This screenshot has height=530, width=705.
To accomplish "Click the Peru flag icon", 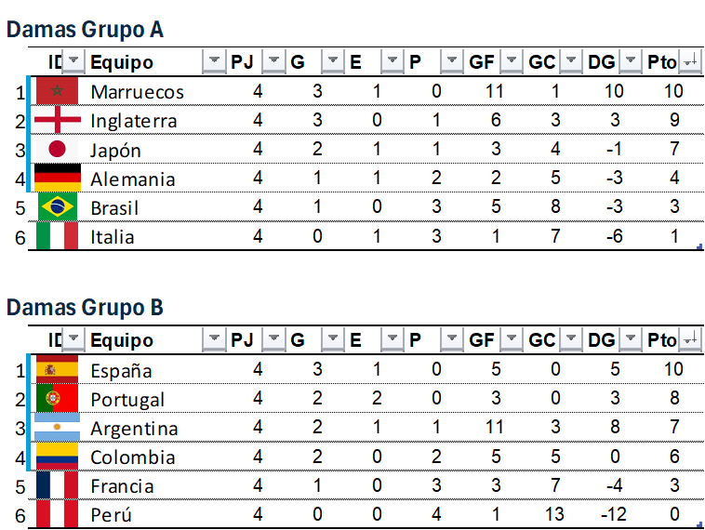I will point(57,514).
